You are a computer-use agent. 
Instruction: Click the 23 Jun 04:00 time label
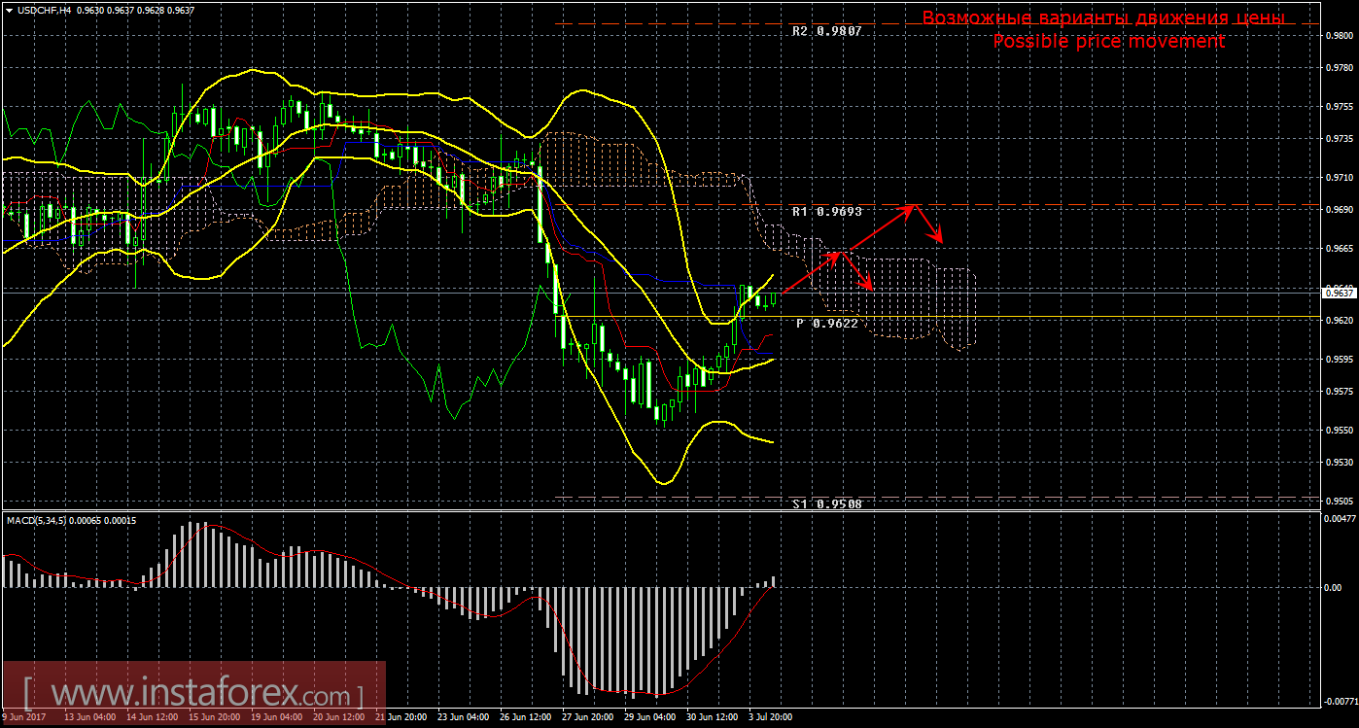[464, 718]
